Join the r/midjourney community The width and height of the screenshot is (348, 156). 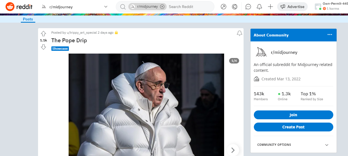click(293, 115)
